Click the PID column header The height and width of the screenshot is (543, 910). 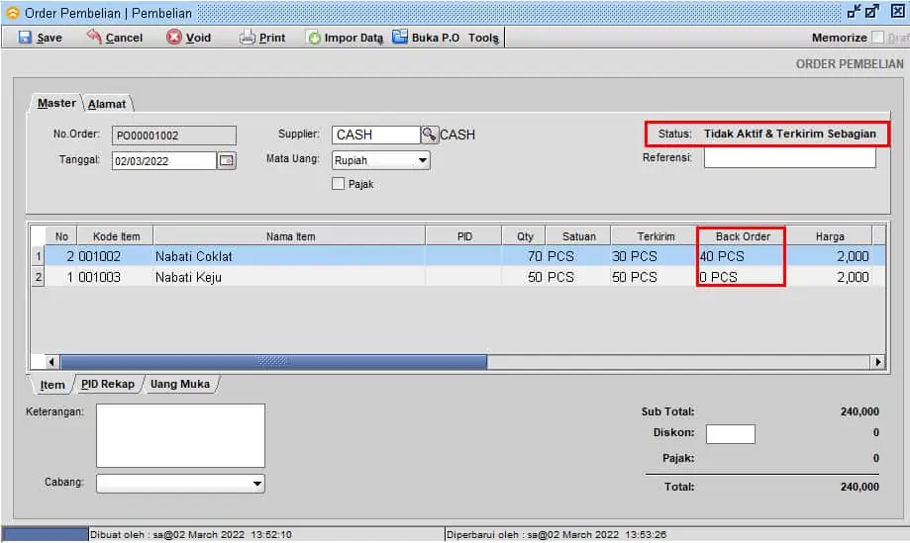pyautogui.click(x=464, y=236)
